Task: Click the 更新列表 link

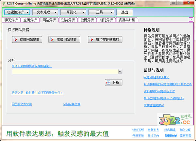Action: (x=153, y=130)
